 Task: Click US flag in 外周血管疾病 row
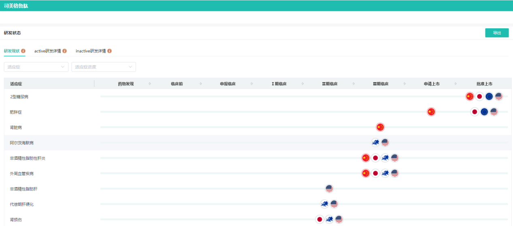pos(395,173)
